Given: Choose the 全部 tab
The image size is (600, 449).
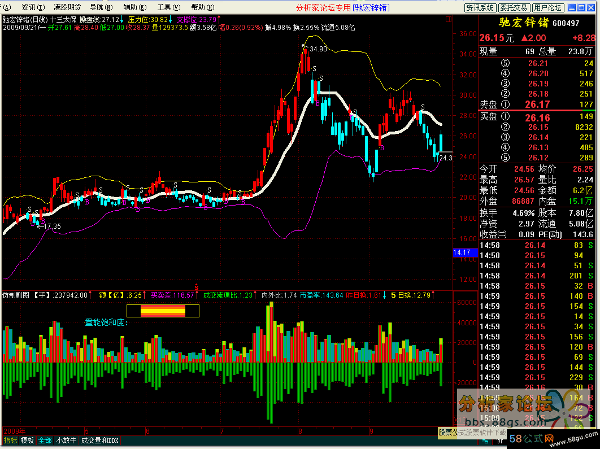Looking at the screenshot, I should tap(45, 441).
